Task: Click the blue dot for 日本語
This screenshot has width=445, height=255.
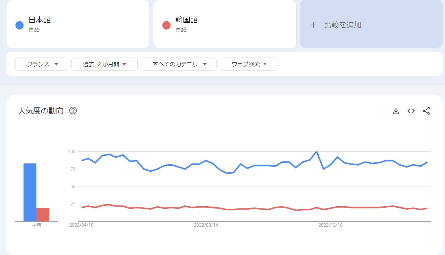Action: [19, 25]
